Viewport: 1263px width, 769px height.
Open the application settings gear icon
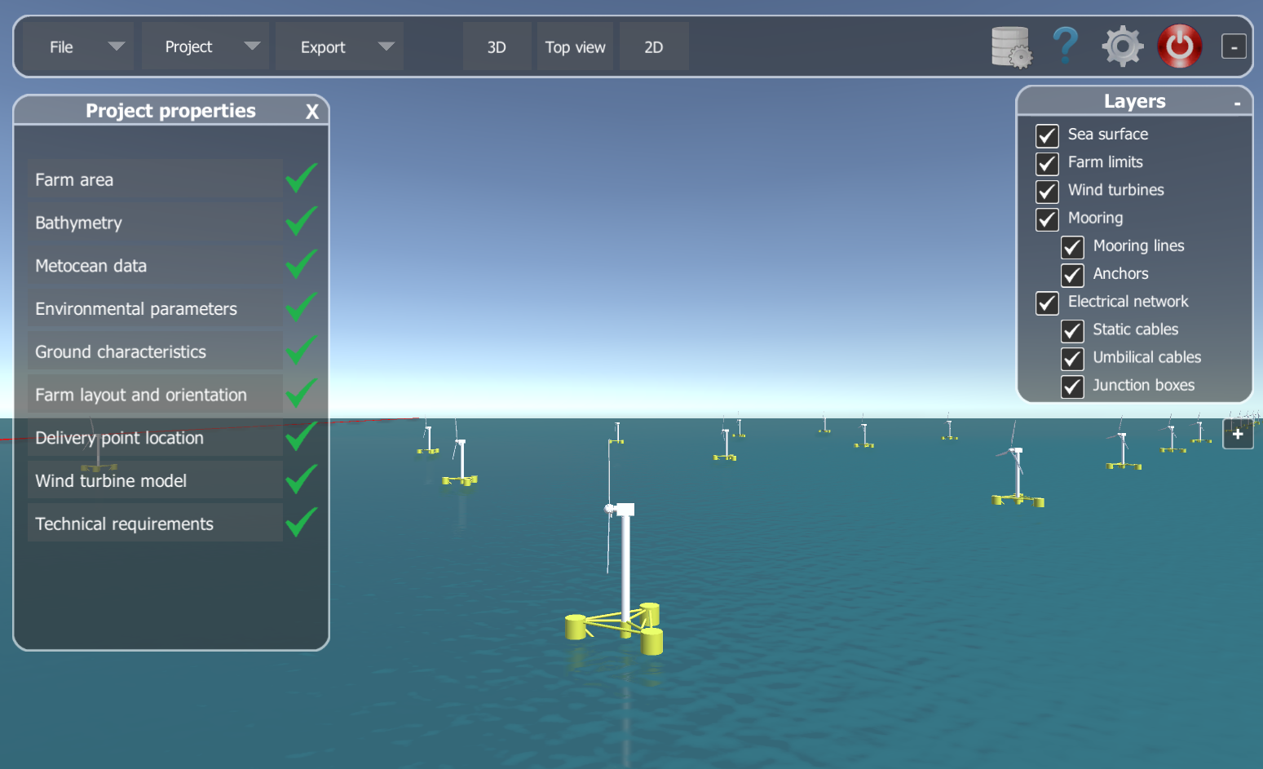click(x=1123, y=46)
